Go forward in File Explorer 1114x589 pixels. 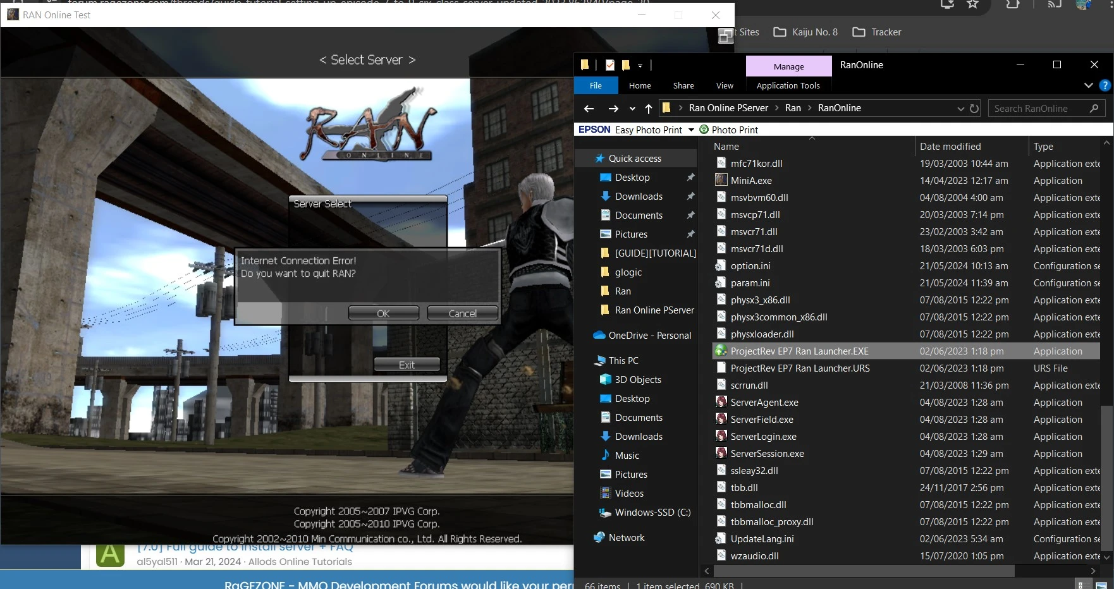coord(613,108)
